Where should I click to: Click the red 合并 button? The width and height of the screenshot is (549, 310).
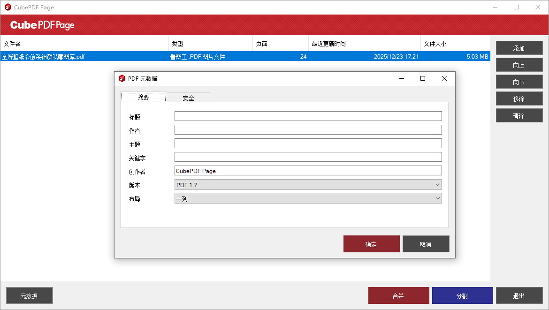(398, 295)
